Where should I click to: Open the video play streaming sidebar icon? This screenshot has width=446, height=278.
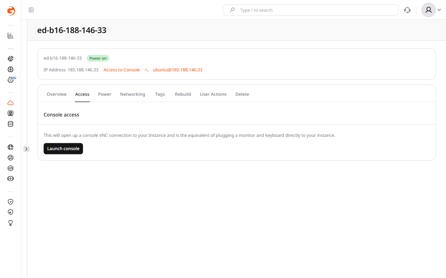point(11,179)
